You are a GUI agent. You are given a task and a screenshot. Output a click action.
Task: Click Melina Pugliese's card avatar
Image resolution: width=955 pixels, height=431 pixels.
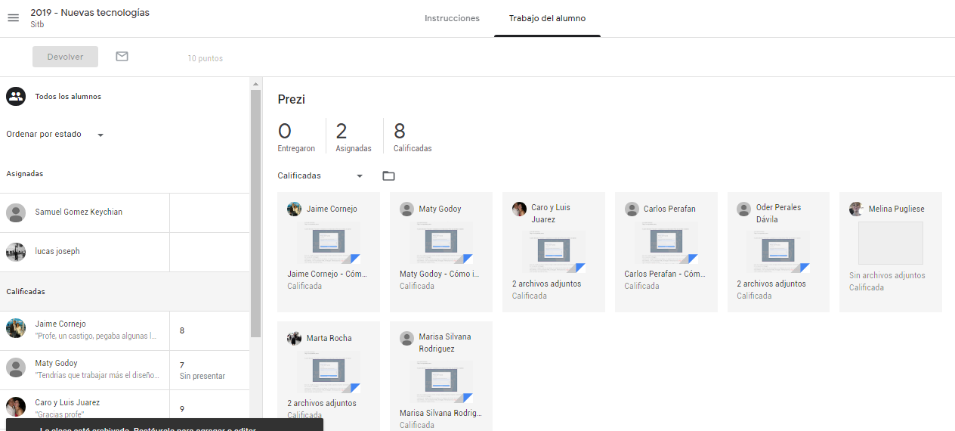point(856,209)
